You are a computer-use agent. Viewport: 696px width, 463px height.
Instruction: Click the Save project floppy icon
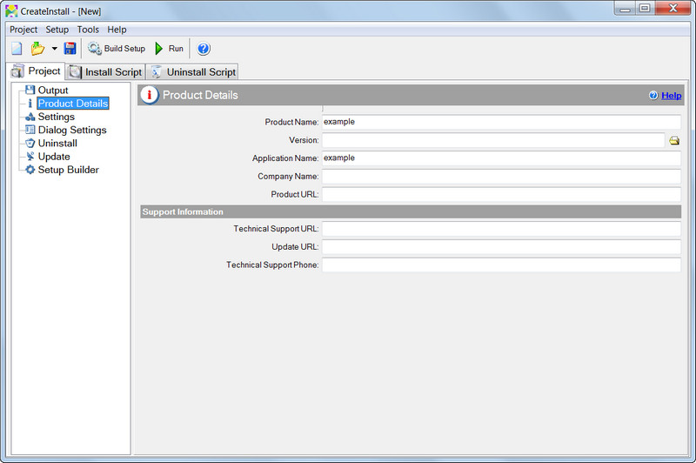[x=70, y=49]
